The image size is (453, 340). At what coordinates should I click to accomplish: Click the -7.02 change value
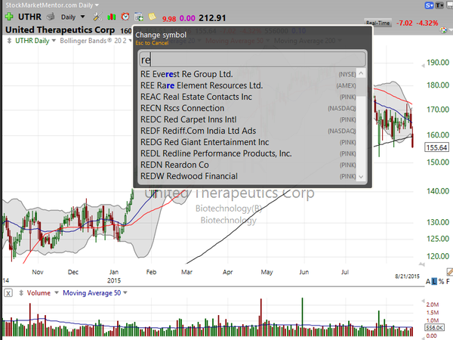click(405, 23)
